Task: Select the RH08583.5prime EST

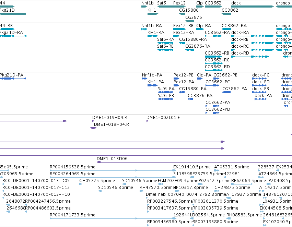Action: [229, 218]
